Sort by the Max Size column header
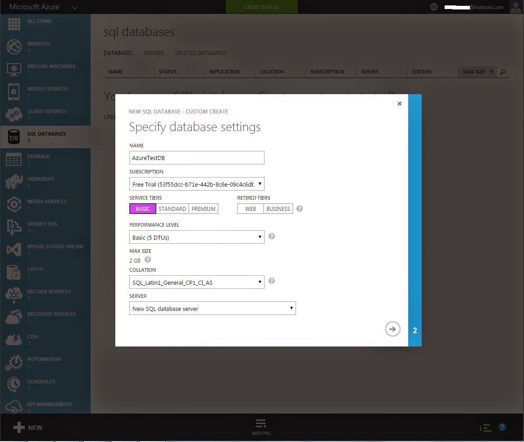524x442 pixels. 477,72
